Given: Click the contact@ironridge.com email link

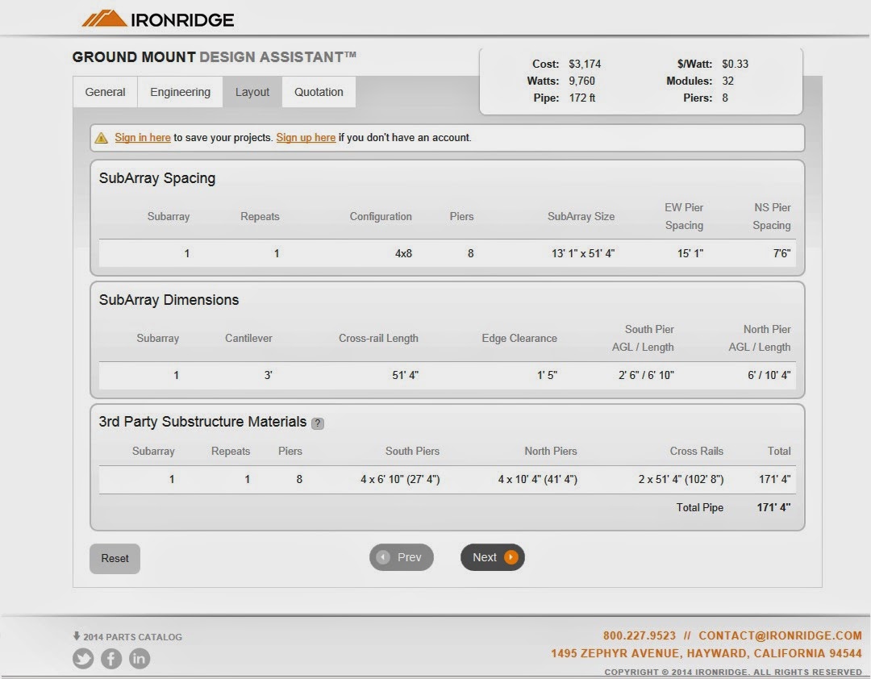Looking at the screenshot, I should 781,635.
